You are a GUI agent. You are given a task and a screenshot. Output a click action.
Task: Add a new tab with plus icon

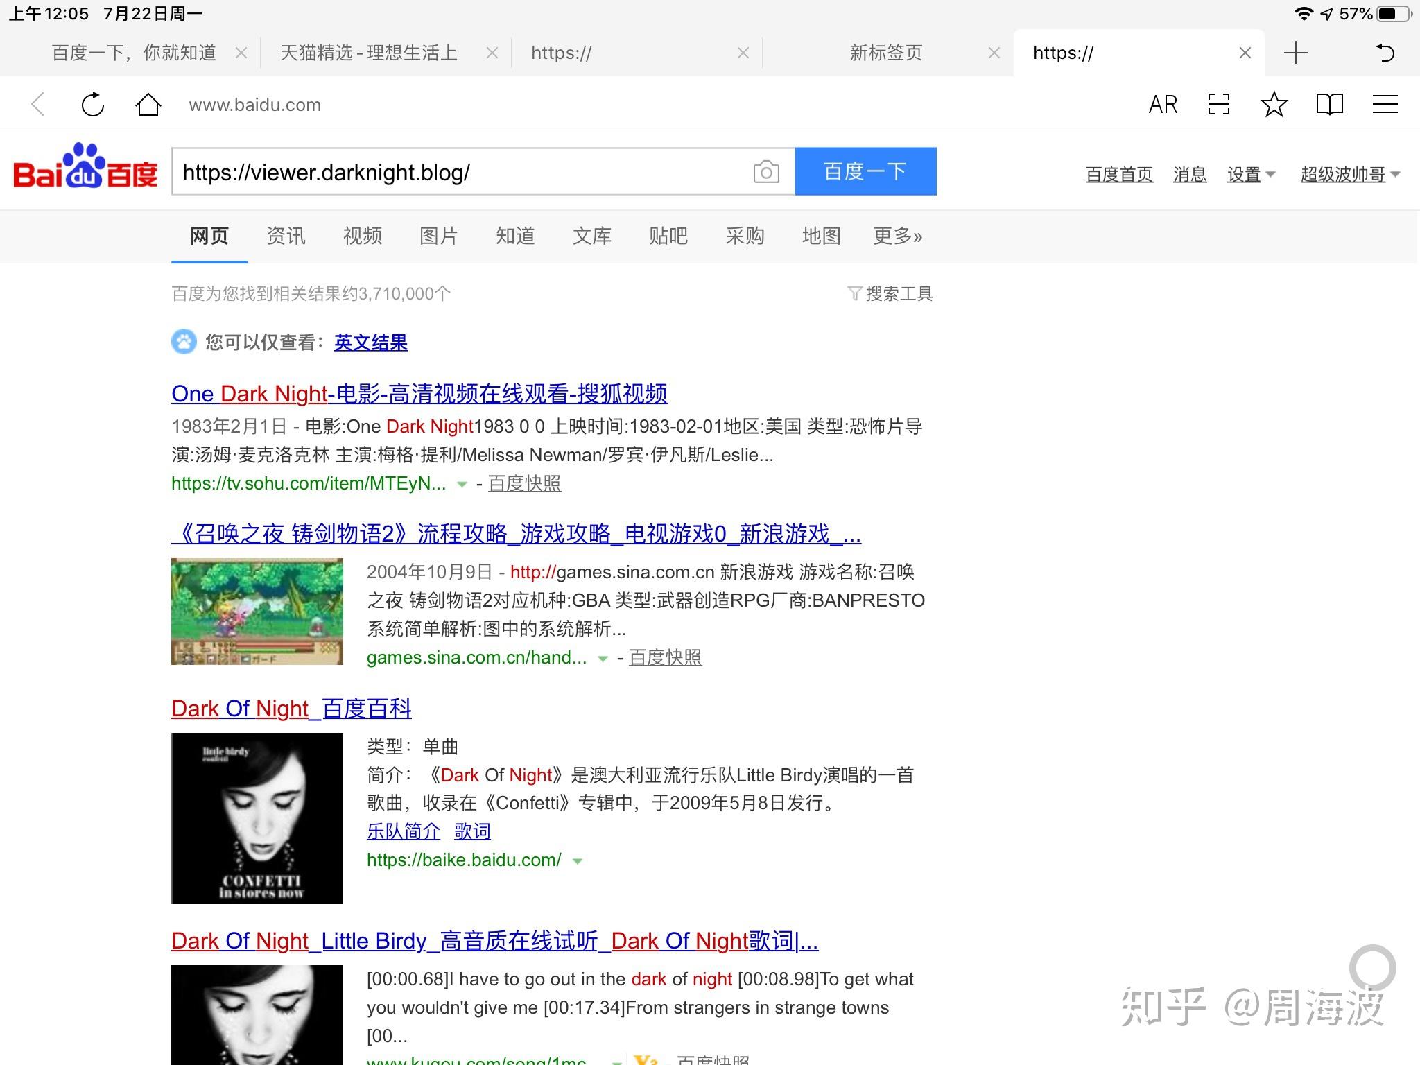point(1295,53)
